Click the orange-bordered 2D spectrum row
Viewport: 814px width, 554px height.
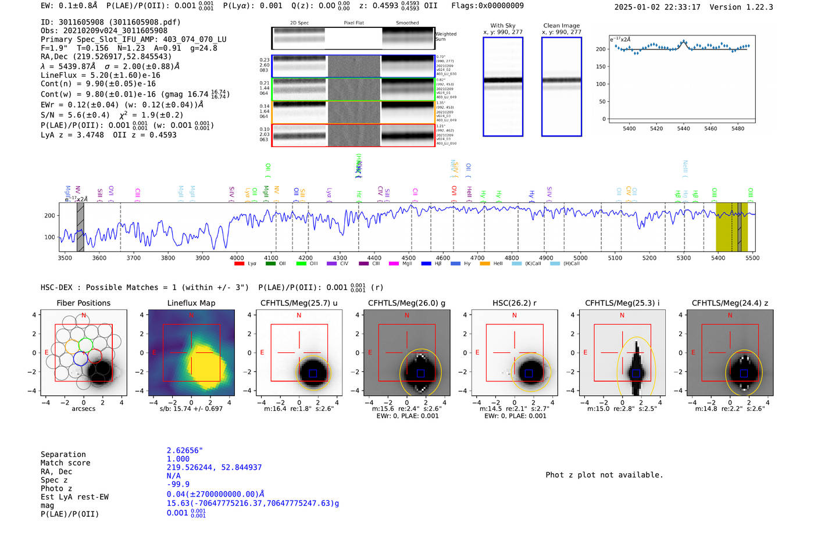click(353, 112)
